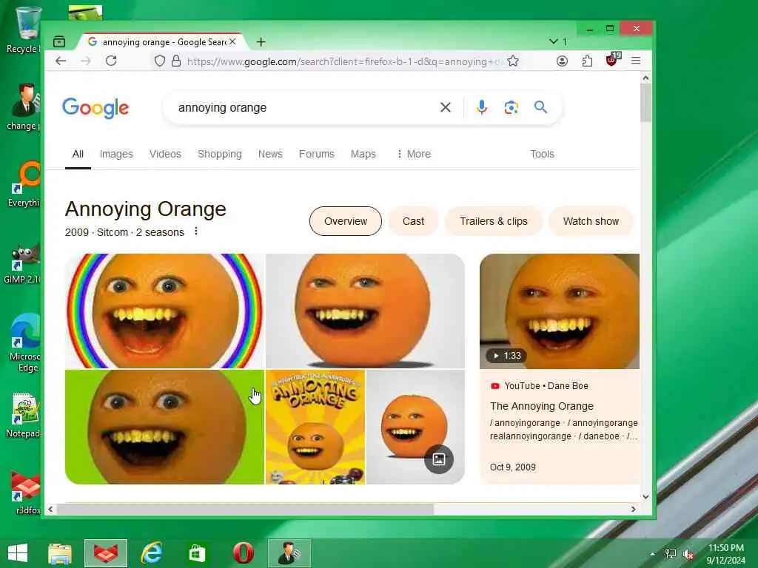Go back with the browser back arrow
The height and width of the screenshot is (568, 758).
pyautogui.click(x=61, y=61)
